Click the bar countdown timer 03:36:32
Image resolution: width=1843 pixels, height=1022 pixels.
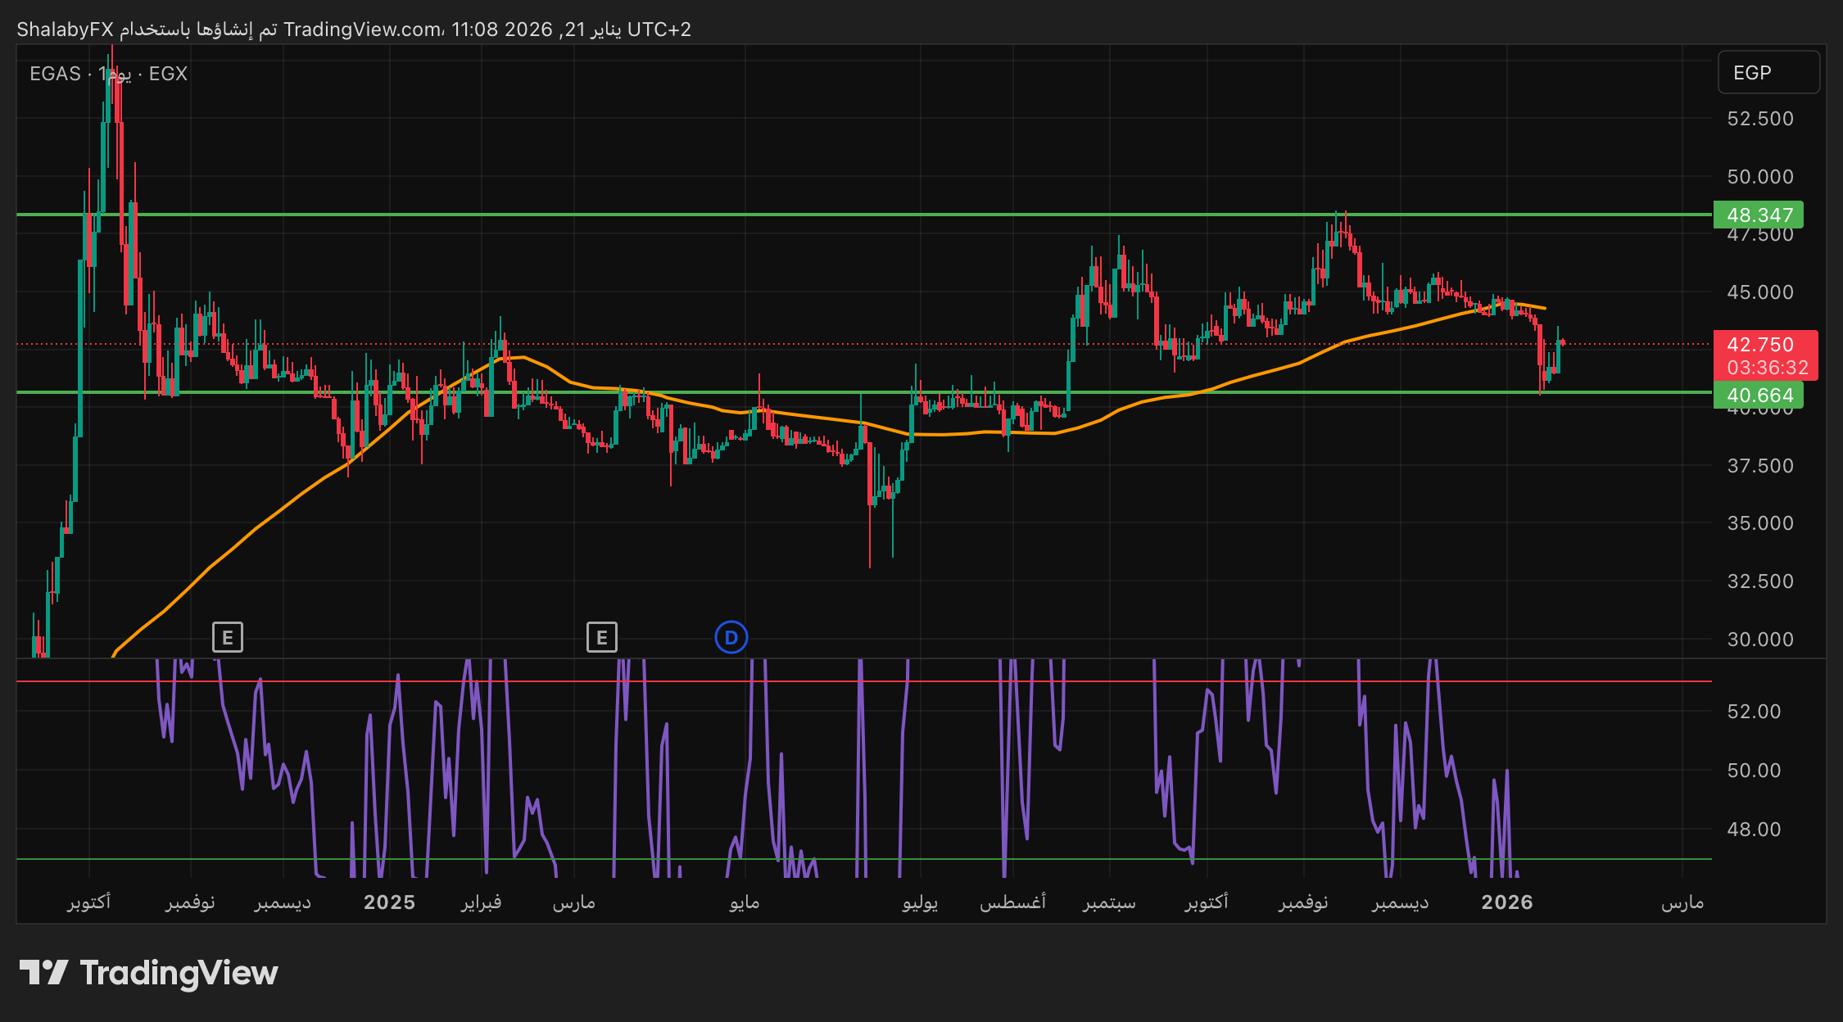[1767, 368]
